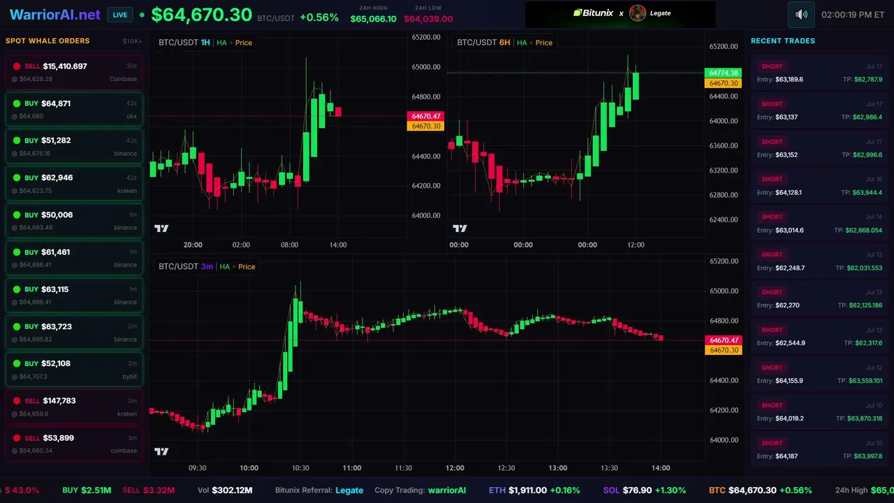This screenshot has height=503, width=894.
Task: Select the BUY $50,006 whale order
Action: (x=74, y=221)
